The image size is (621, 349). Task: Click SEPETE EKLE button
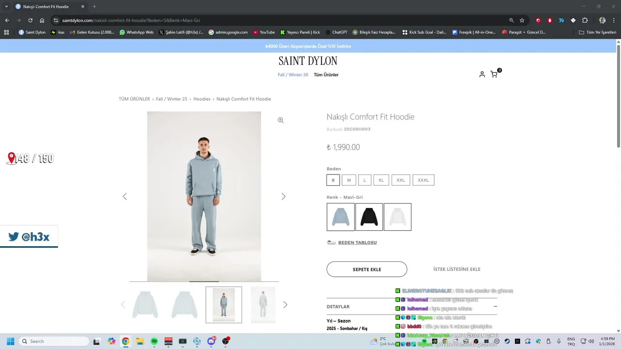tap(367, 269)
